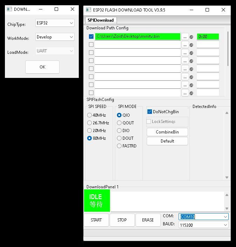Click the DownloadPanel 1 label

coord(103,187)
